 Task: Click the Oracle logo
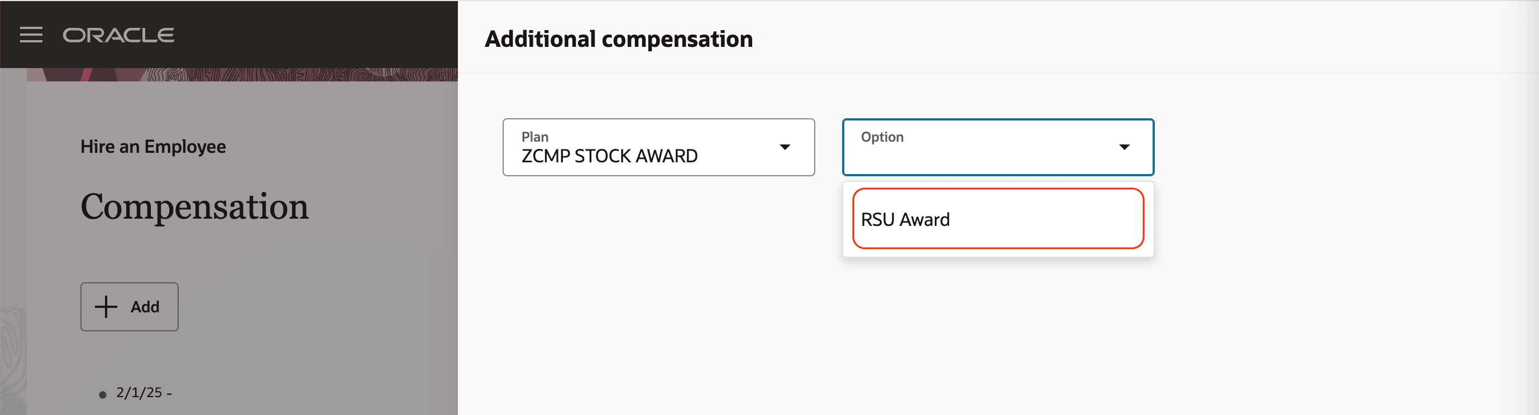click(118, 35)
